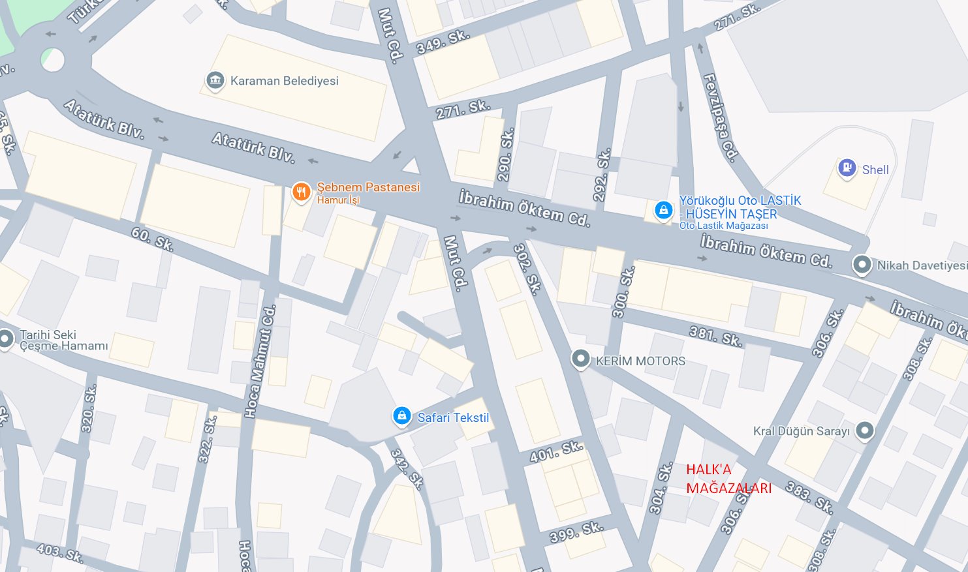Open the Shell gas station pin

tap(847, 168)
